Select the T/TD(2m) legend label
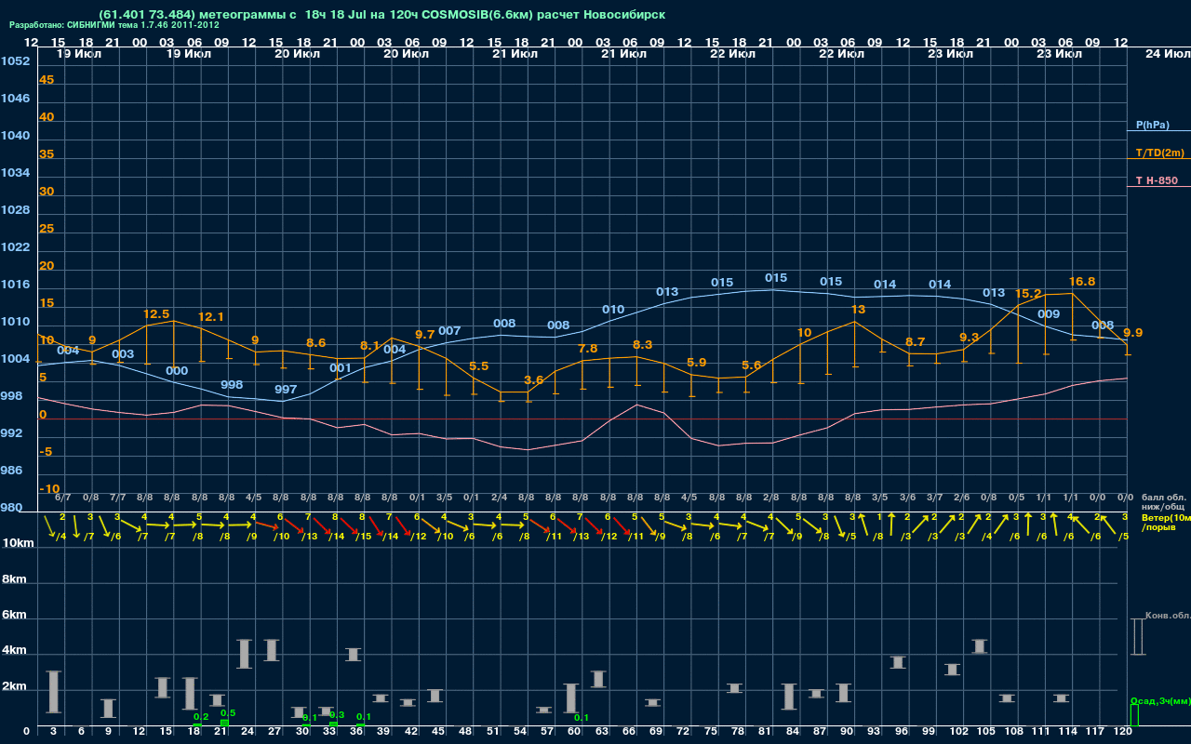 tap(1160, 153)
